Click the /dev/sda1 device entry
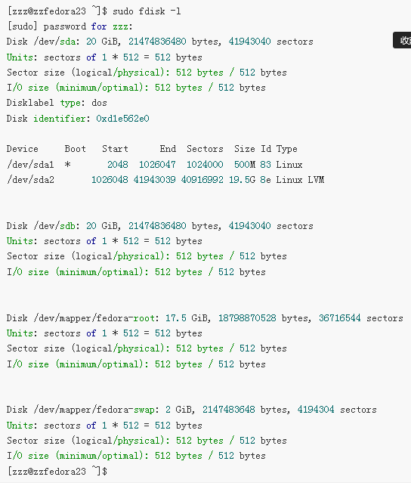Image resolution: width=411 pixels, height=483 pixels. point(30,165)
